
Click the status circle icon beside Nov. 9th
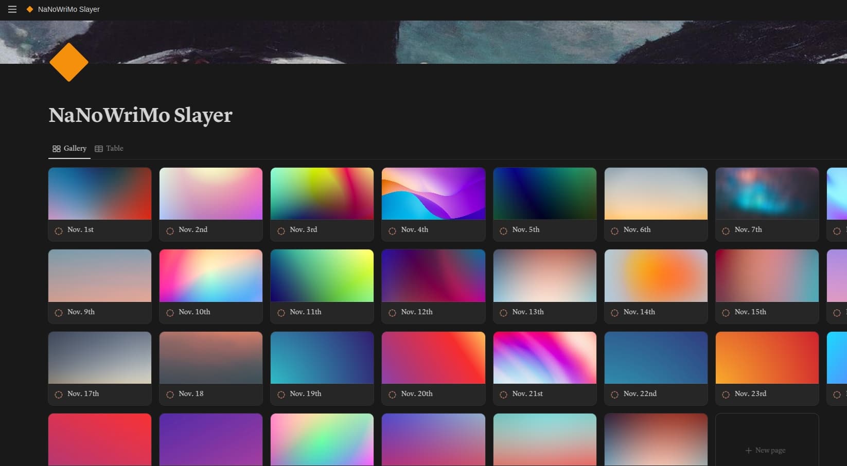pos(59,313)
